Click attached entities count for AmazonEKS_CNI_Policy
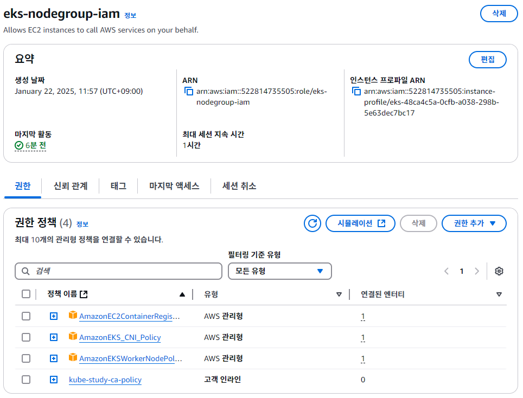Viewport: 523px width, 398px height. point(363,338)
